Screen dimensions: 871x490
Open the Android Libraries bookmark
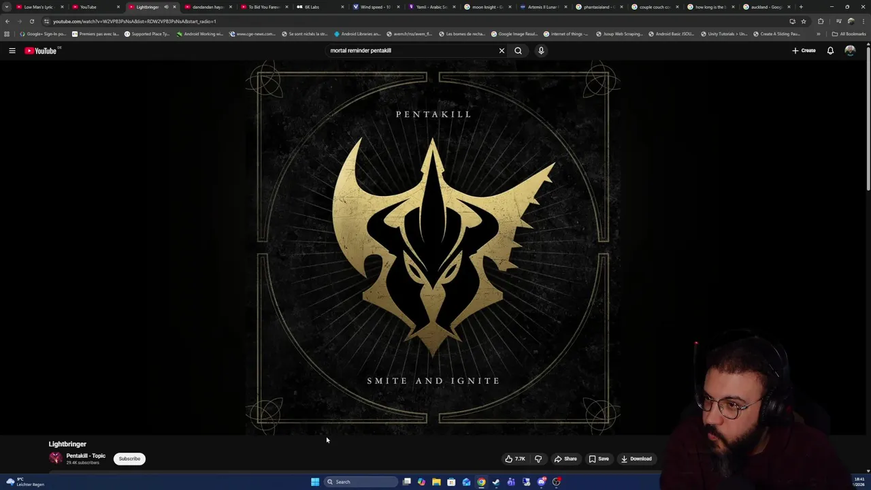tap(358, 33)
